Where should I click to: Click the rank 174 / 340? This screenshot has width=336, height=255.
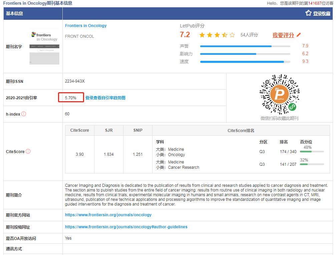pos(288,151)
